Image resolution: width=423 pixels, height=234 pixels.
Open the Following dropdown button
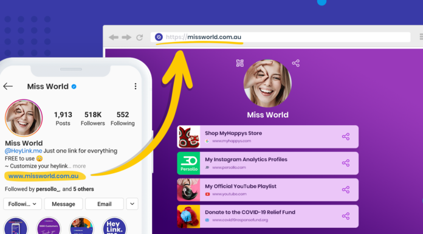22,204
